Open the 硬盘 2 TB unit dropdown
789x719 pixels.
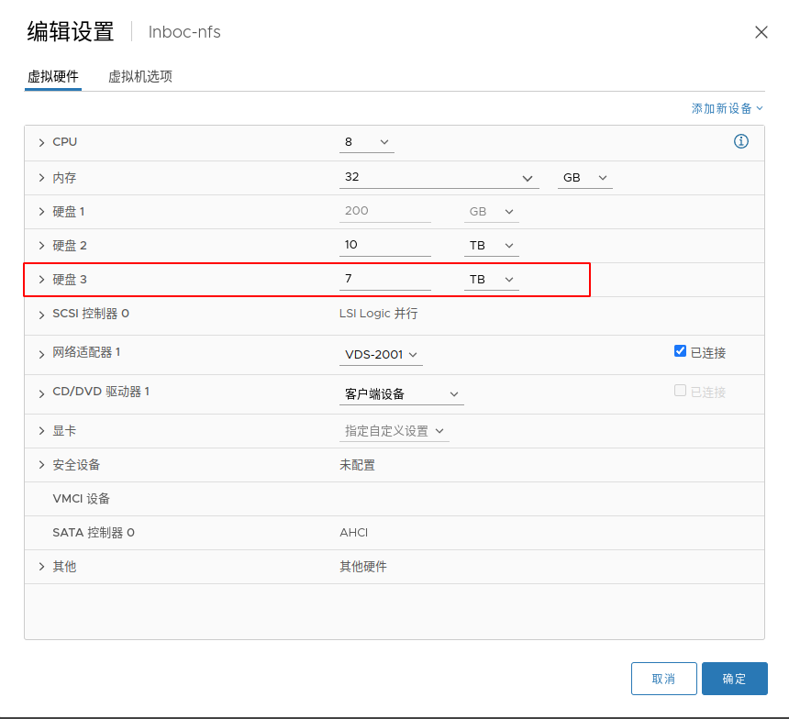[492, 245]
